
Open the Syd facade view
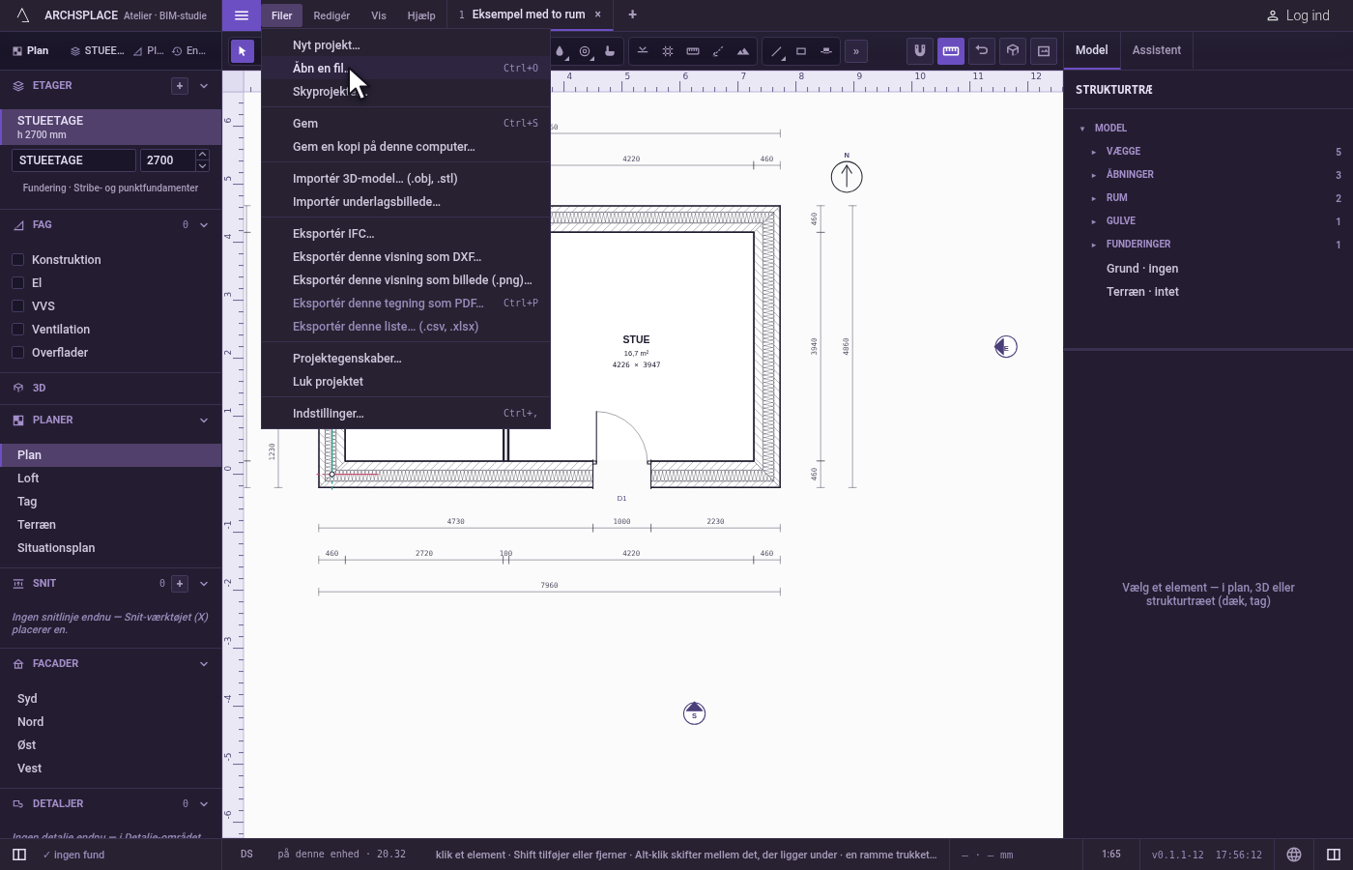pos(111,699)
